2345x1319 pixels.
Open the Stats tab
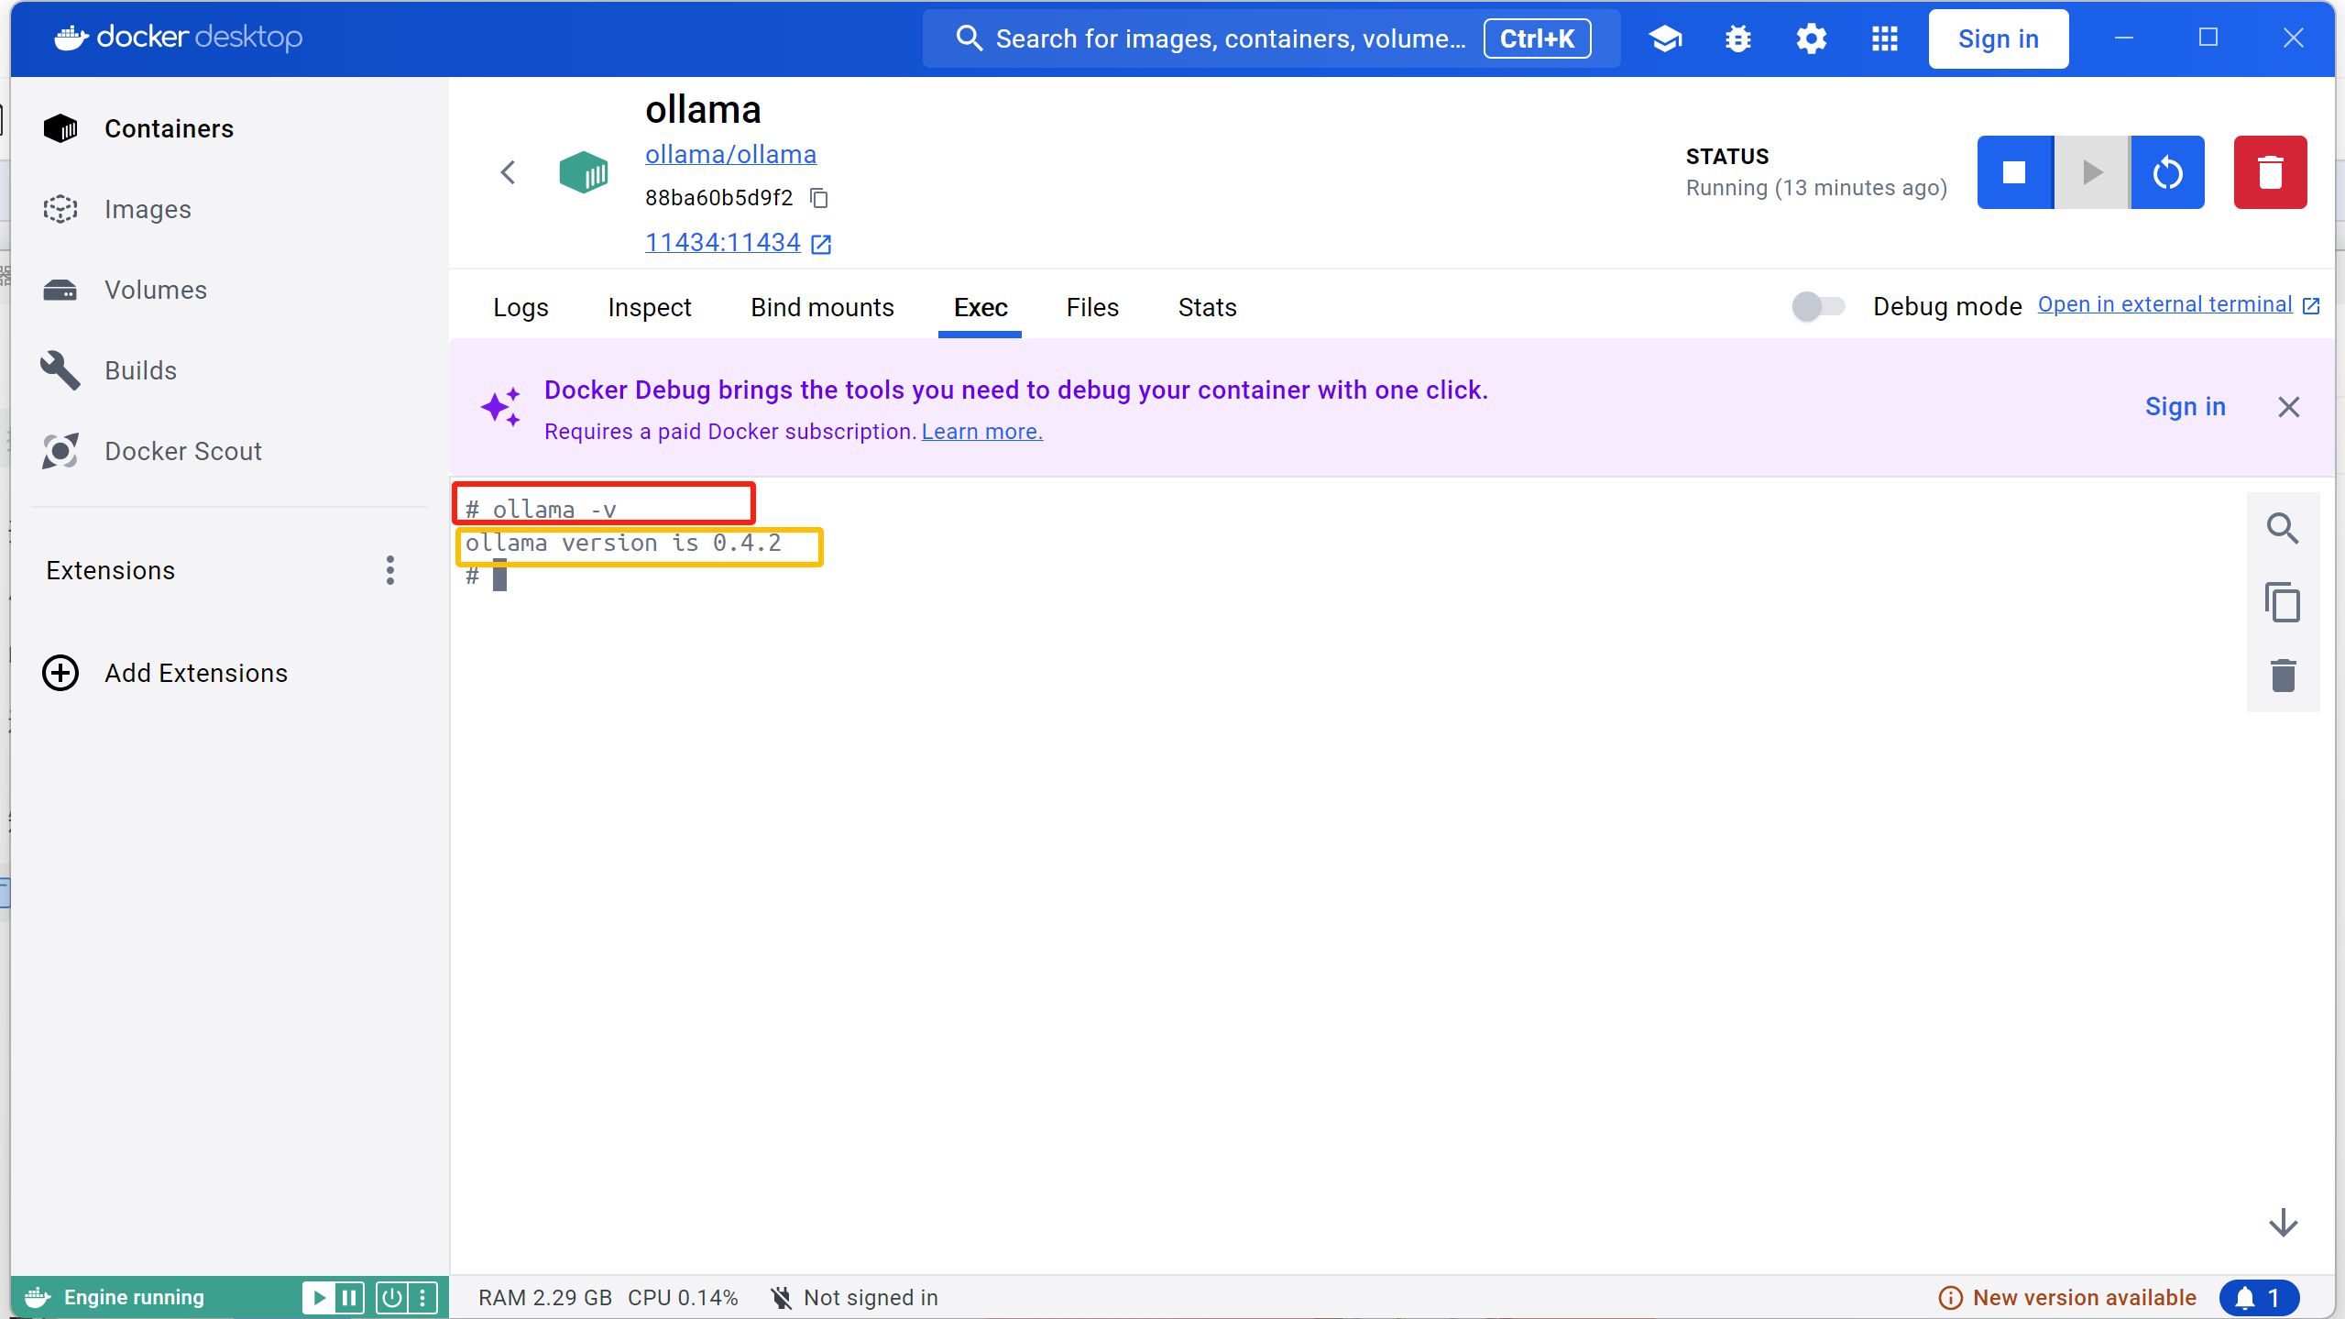[x=1207, y=307]
